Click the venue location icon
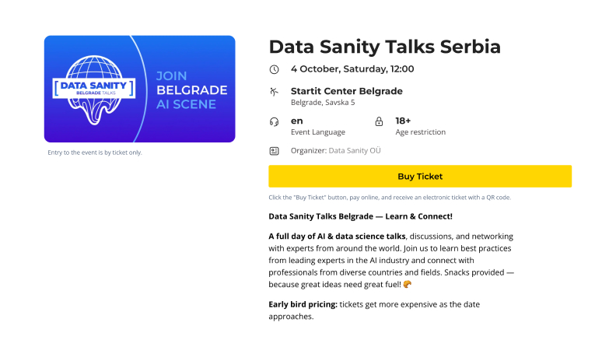Viewport: 616px width, 347px height. pos(275,92)
